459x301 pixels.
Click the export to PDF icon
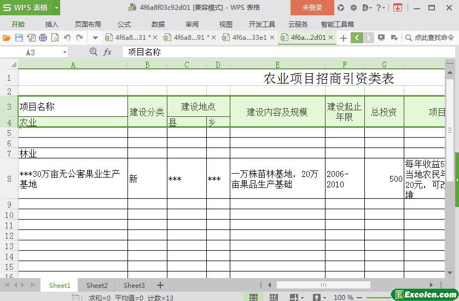[x=31, y=38]
